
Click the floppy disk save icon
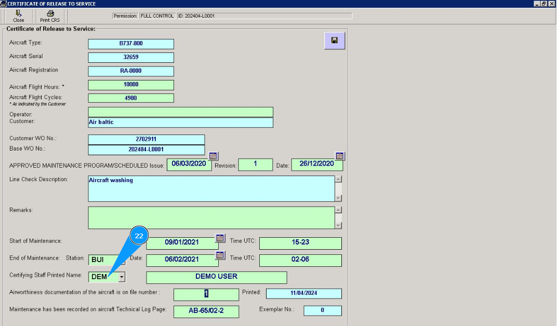pyautogui.click(x=335, y=40)
